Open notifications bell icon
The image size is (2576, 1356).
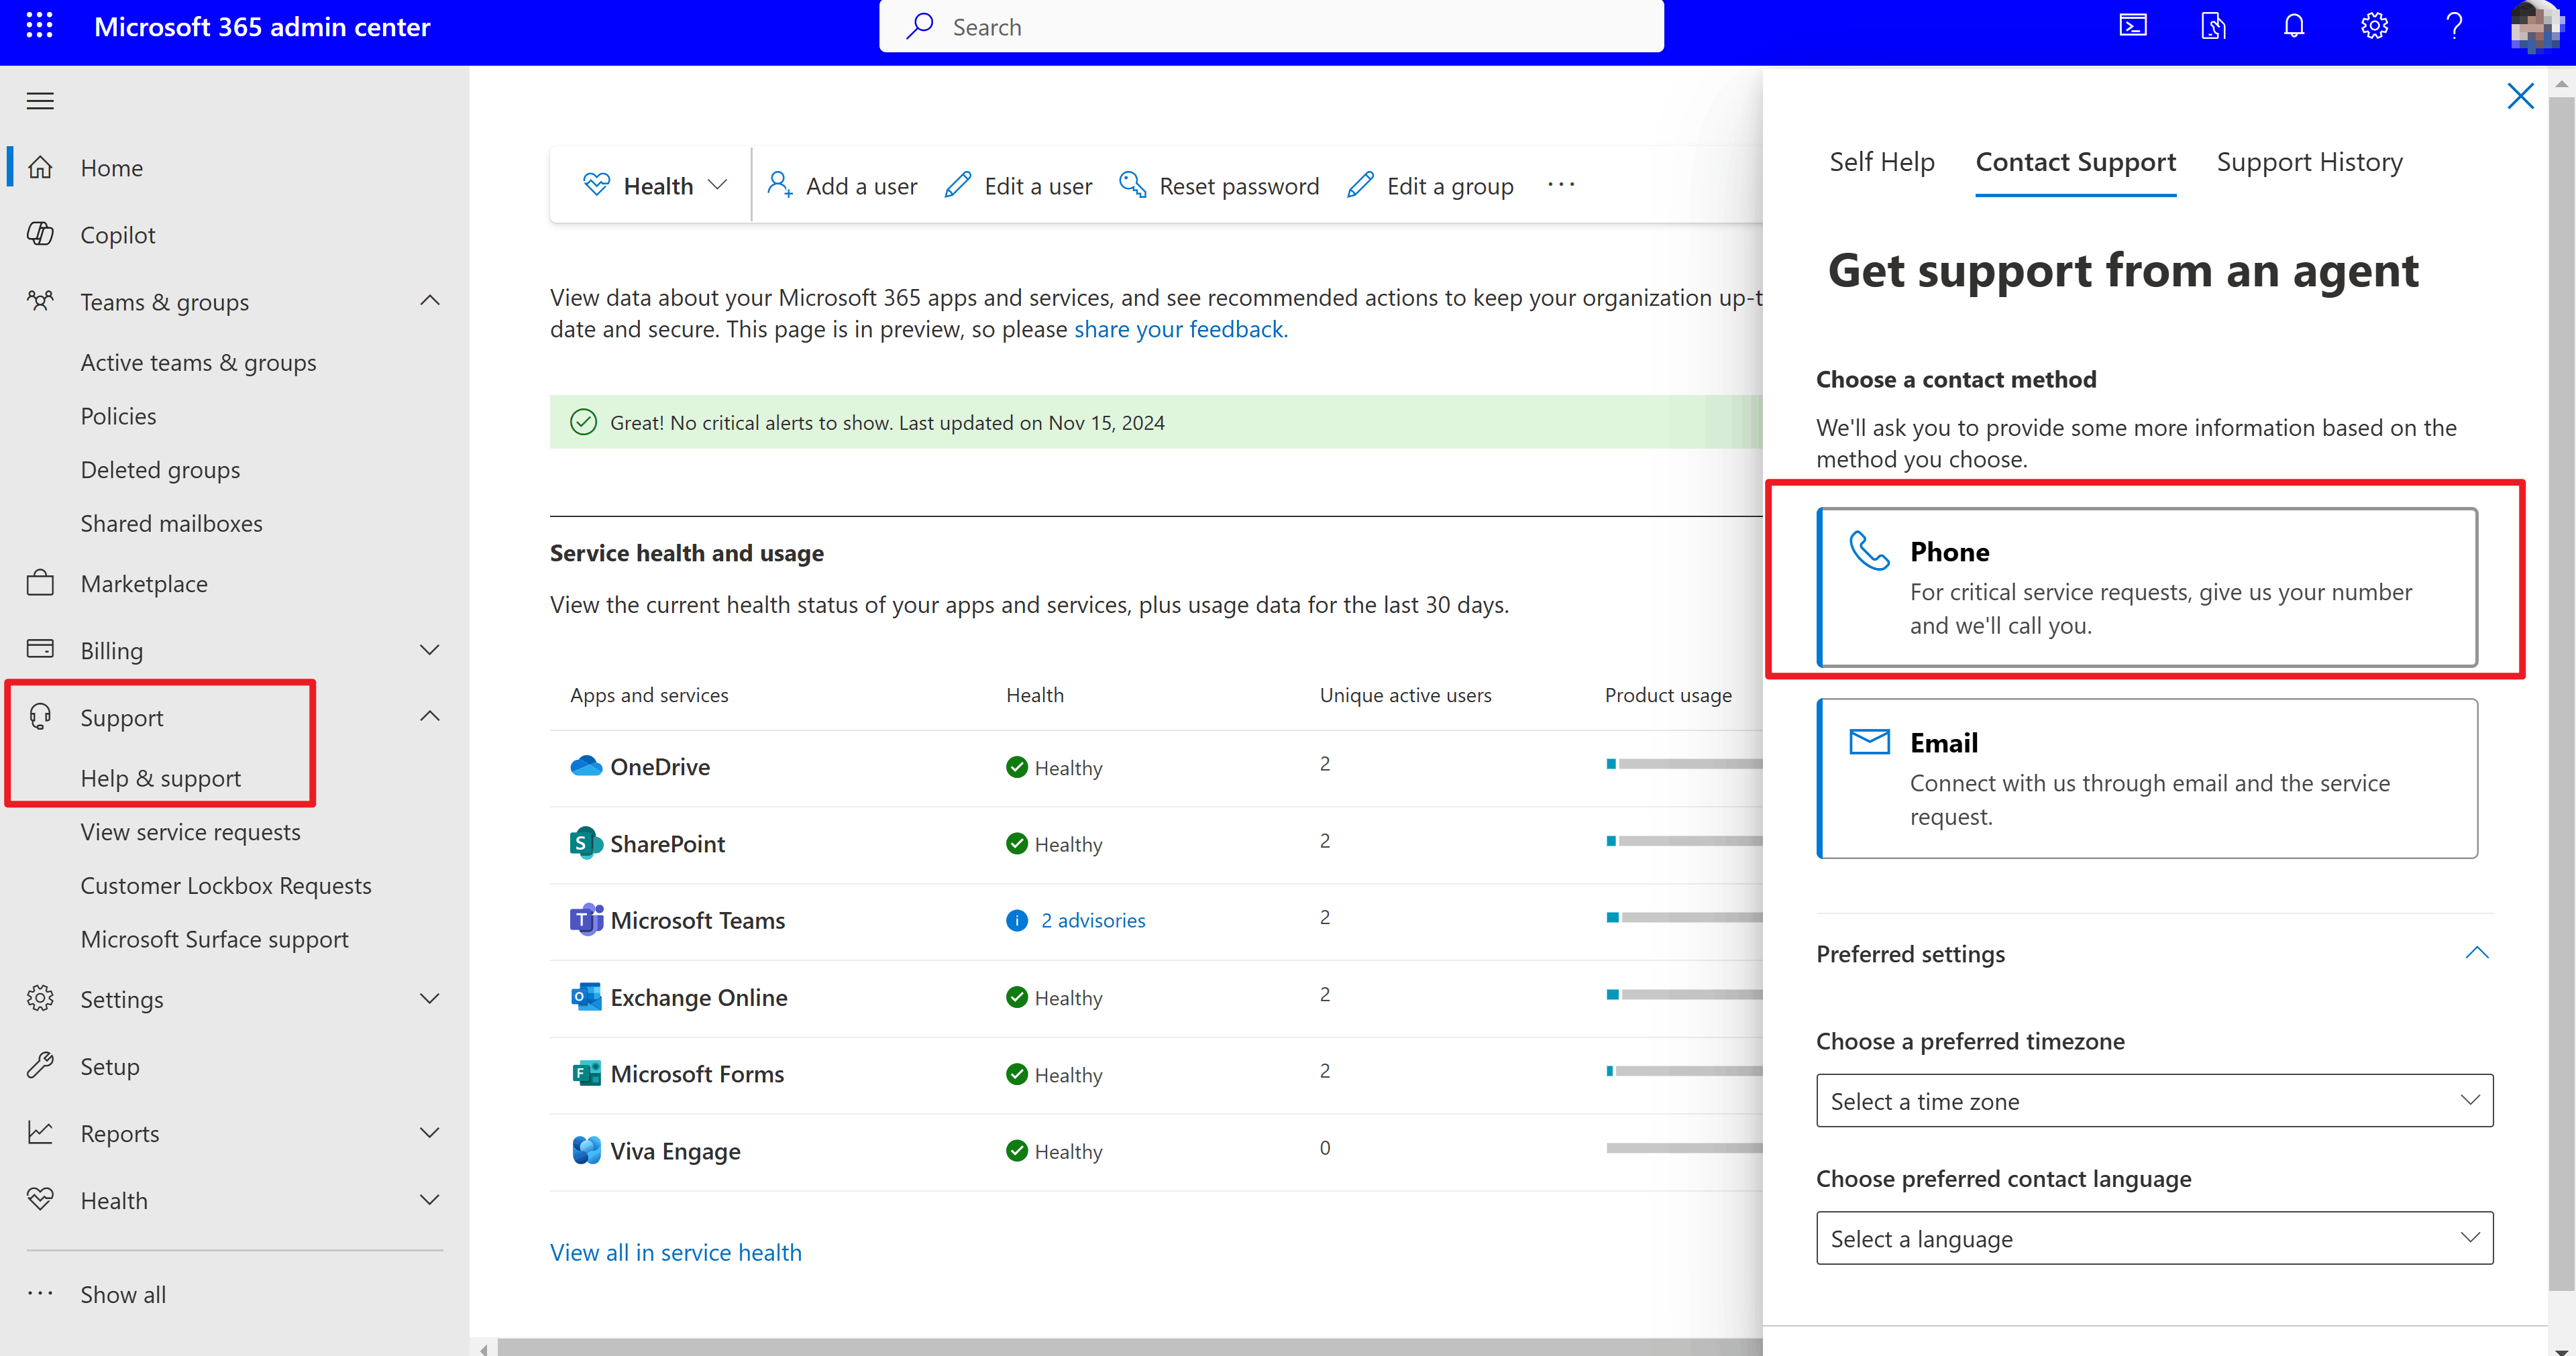point(2294,26)
